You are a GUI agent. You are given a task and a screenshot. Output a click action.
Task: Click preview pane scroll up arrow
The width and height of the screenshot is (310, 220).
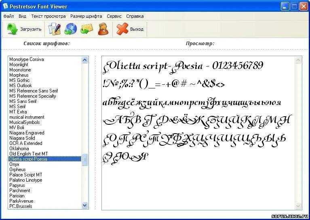coord(298,60)
